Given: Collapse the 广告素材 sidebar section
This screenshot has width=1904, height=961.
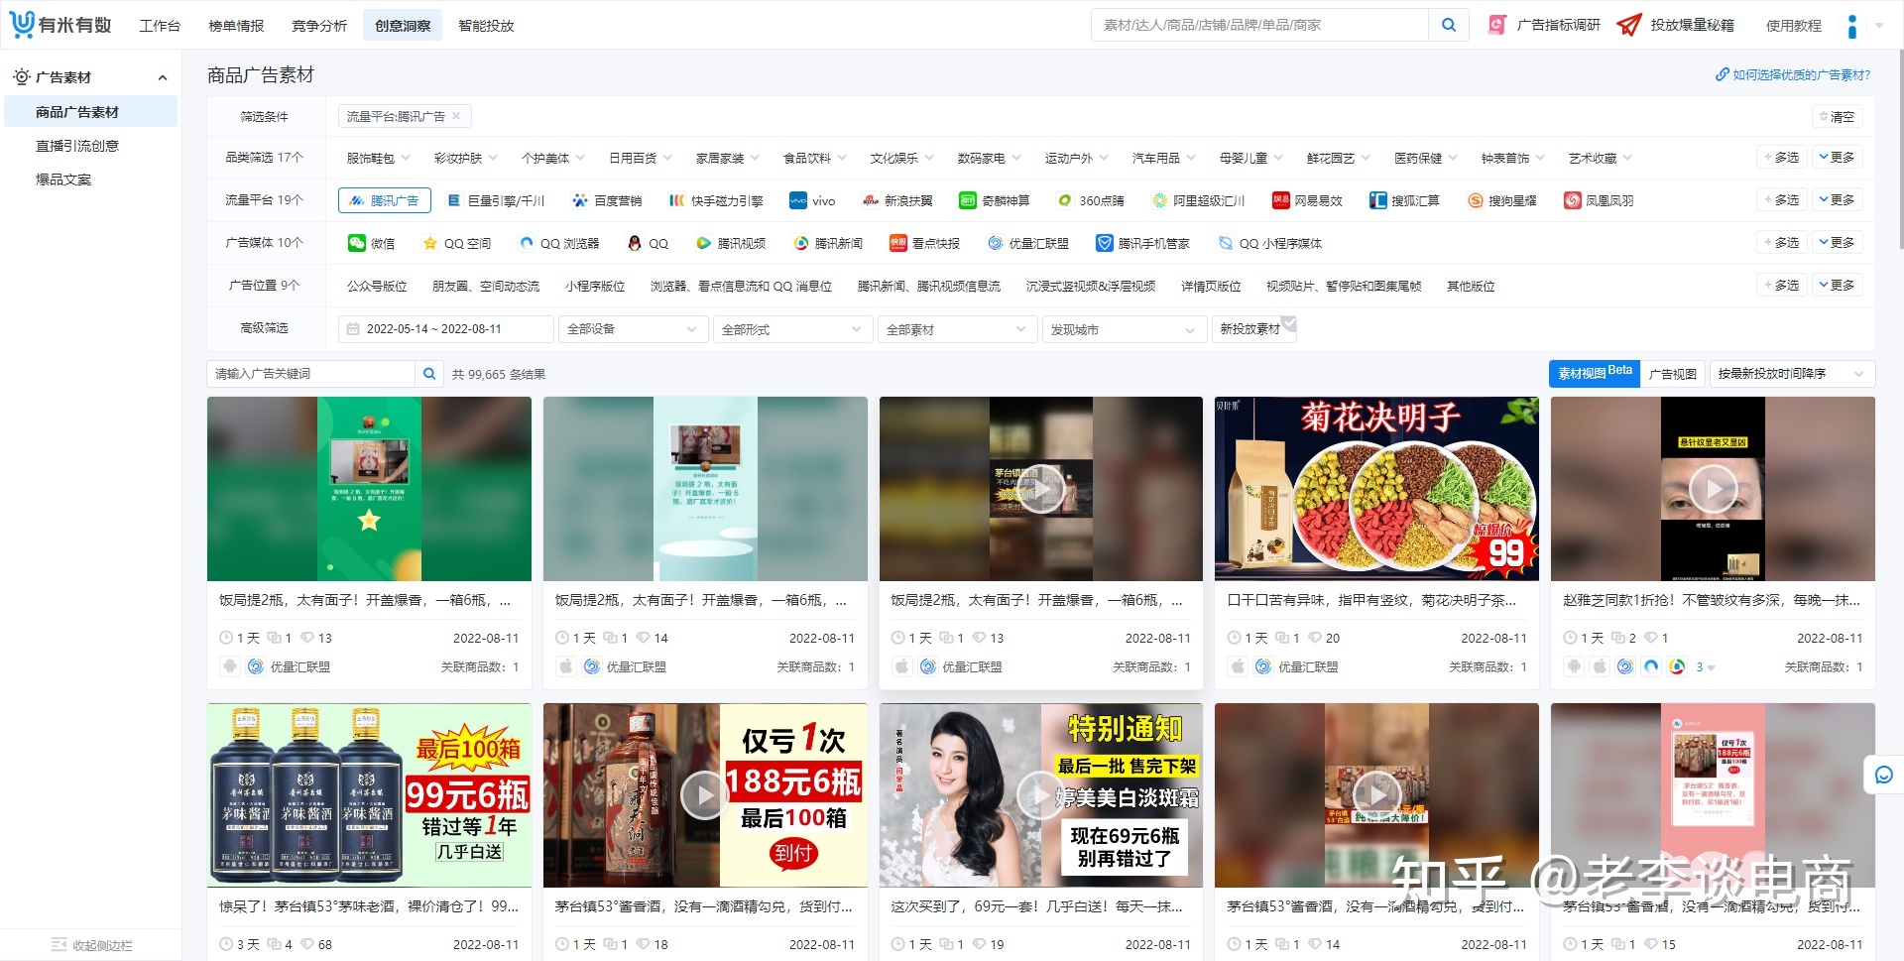Looking at the screenshot, I should (163, 77).
